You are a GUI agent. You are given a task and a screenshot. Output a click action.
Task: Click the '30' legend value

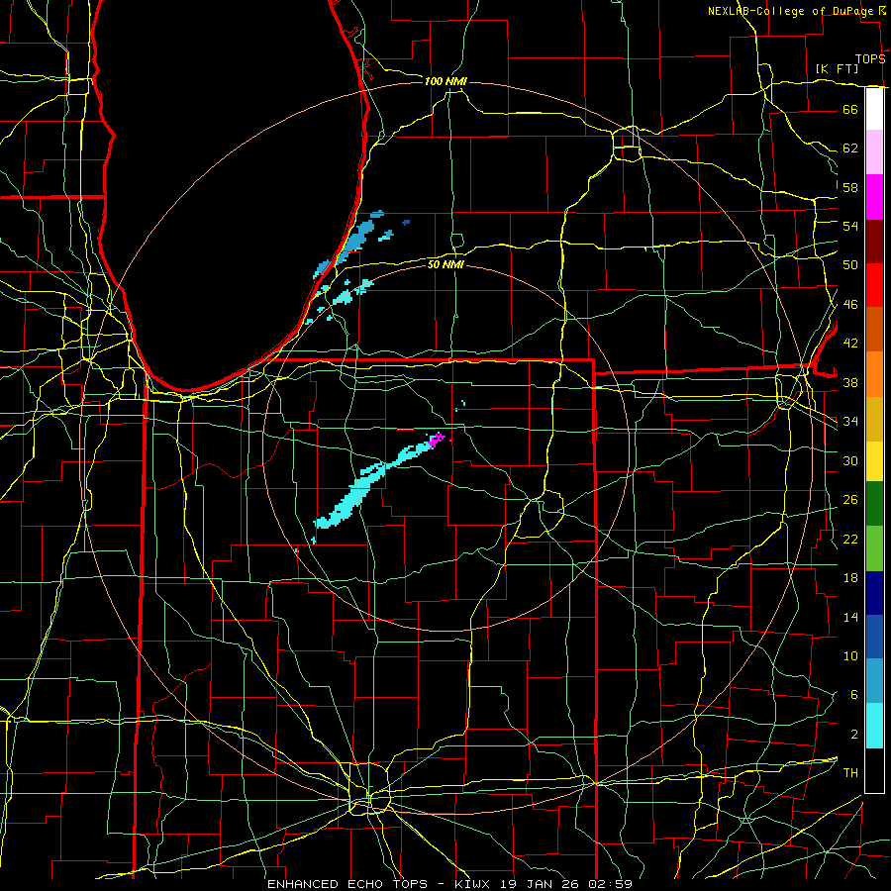850,460
